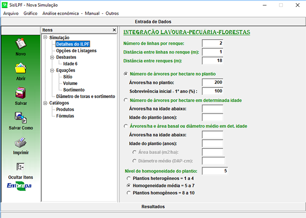The height and width of the screenshot is (218, 306).
Task: Click the Imprimir printer icon
Action: (x=20, y=143)
